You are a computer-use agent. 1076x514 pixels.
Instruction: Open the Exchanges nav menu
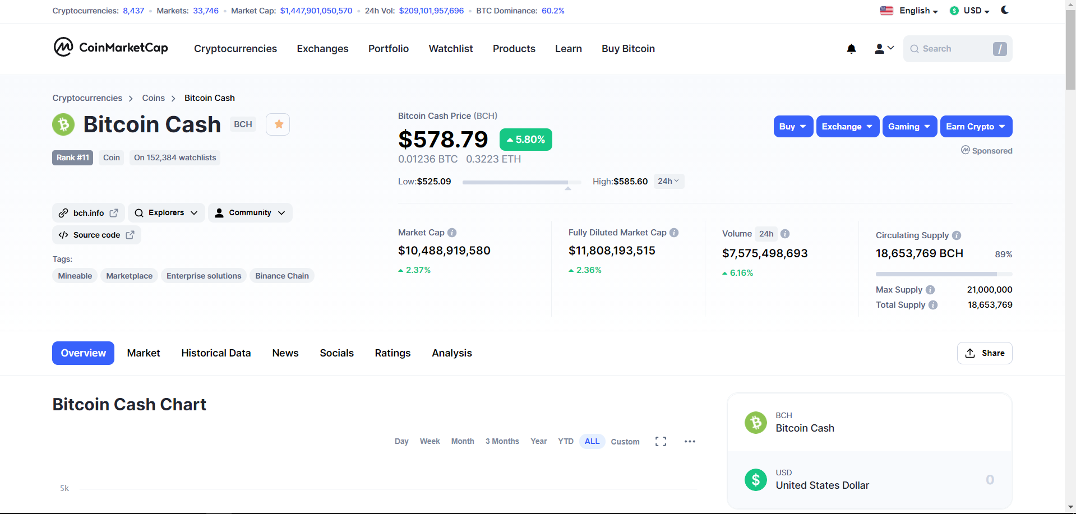[x=322, y=49]
